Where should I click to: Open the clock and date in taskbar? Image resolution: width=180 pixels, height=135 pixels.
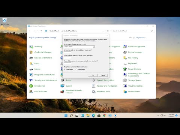[171, 115]
